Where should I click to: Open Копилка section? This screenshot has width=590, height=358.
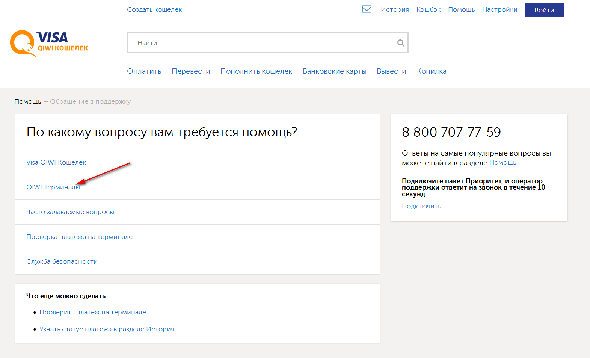432,71
